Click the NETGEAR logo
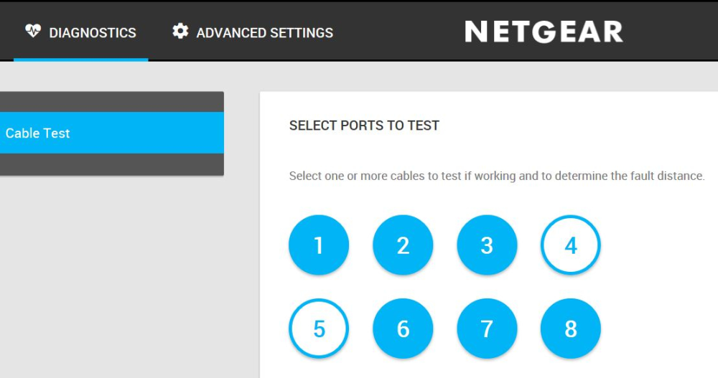718x378 pixels. coord(544,32)
